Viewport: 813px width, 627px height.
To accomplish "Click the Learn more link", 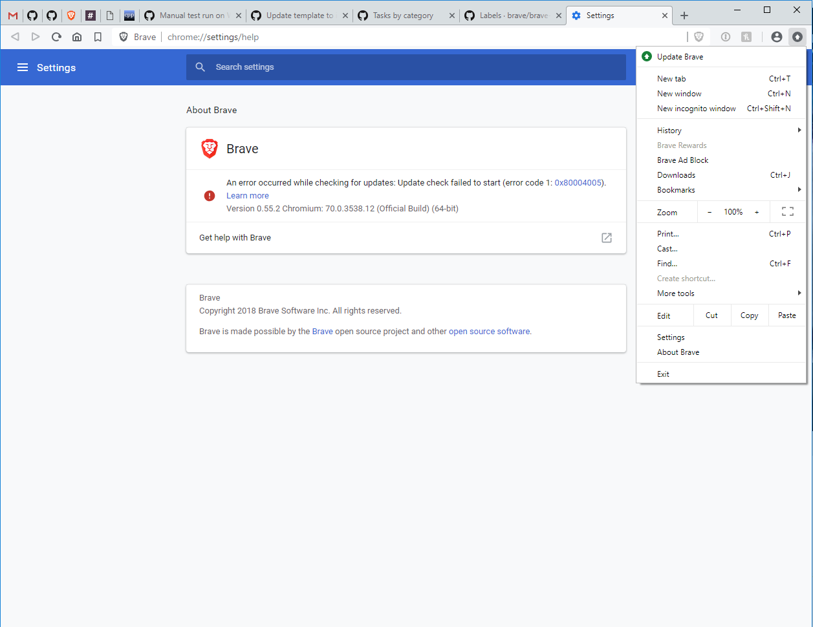I will coord(248,195).
